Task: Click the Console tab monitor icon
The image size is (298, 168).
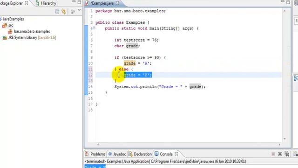Action: click(x=156, y=154)
